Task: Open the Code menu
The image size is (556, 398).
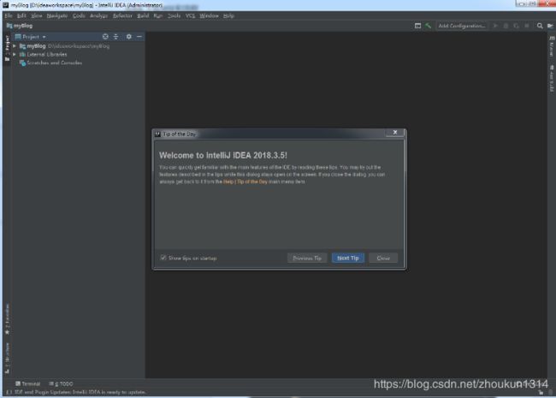Action: (79, 16)
